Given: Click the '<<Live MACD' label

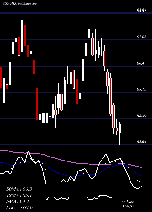Looking at the screenshot, I should 128,204.
